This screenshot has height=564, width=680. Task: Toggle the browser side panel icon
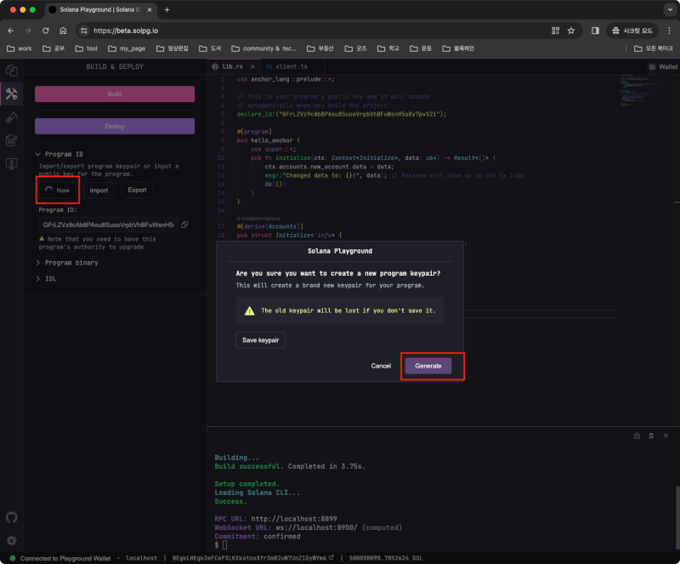pyautogui.click(x=596, y=31)
